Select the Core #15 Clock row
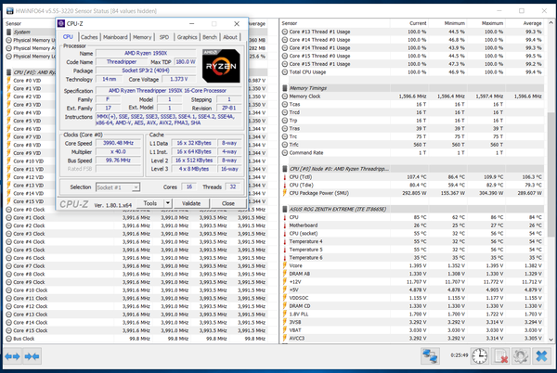The image size is (557, 373). tap(136, 330)
